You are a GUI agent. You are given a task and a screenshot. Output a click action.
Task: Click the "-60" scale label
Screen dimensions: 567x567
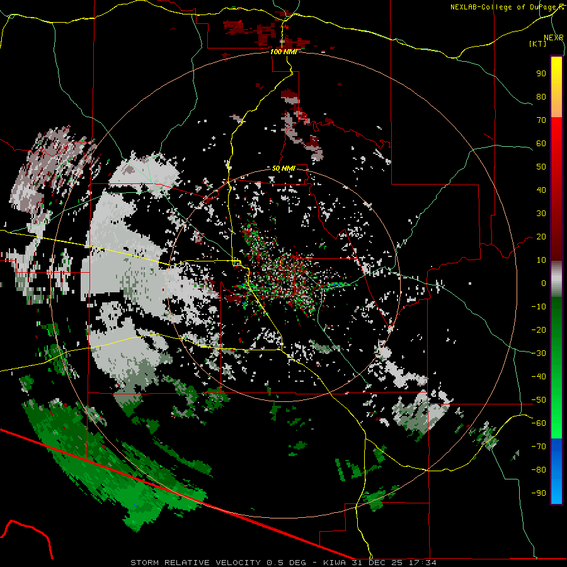pos(539,423)
